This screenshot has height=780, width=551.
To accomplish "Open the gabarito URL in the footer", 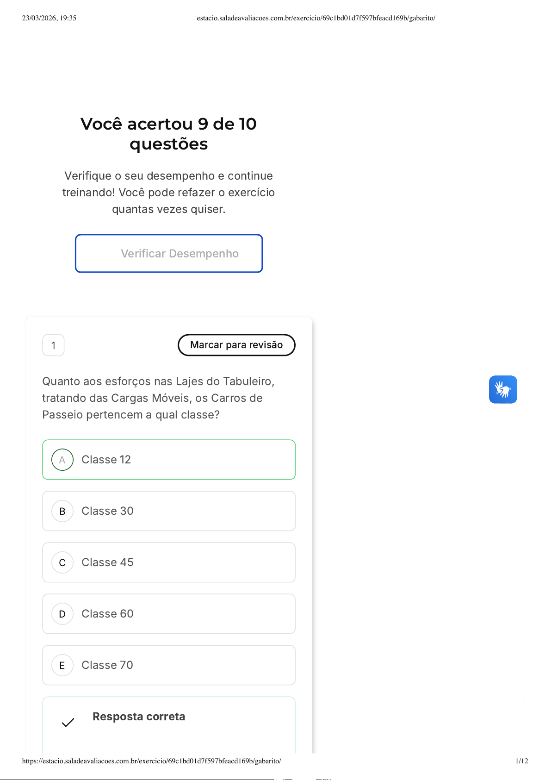I will [x=151, y=761].
